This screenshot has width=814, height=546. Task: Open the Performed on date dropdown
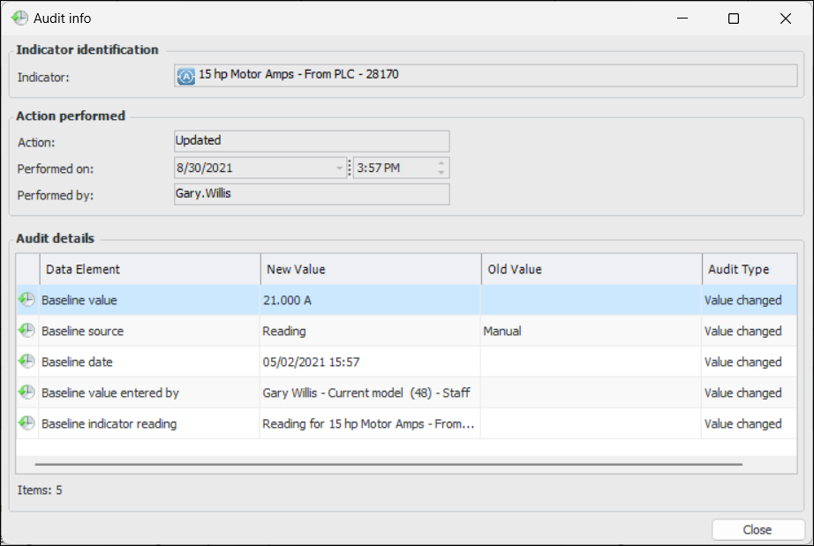339,168
